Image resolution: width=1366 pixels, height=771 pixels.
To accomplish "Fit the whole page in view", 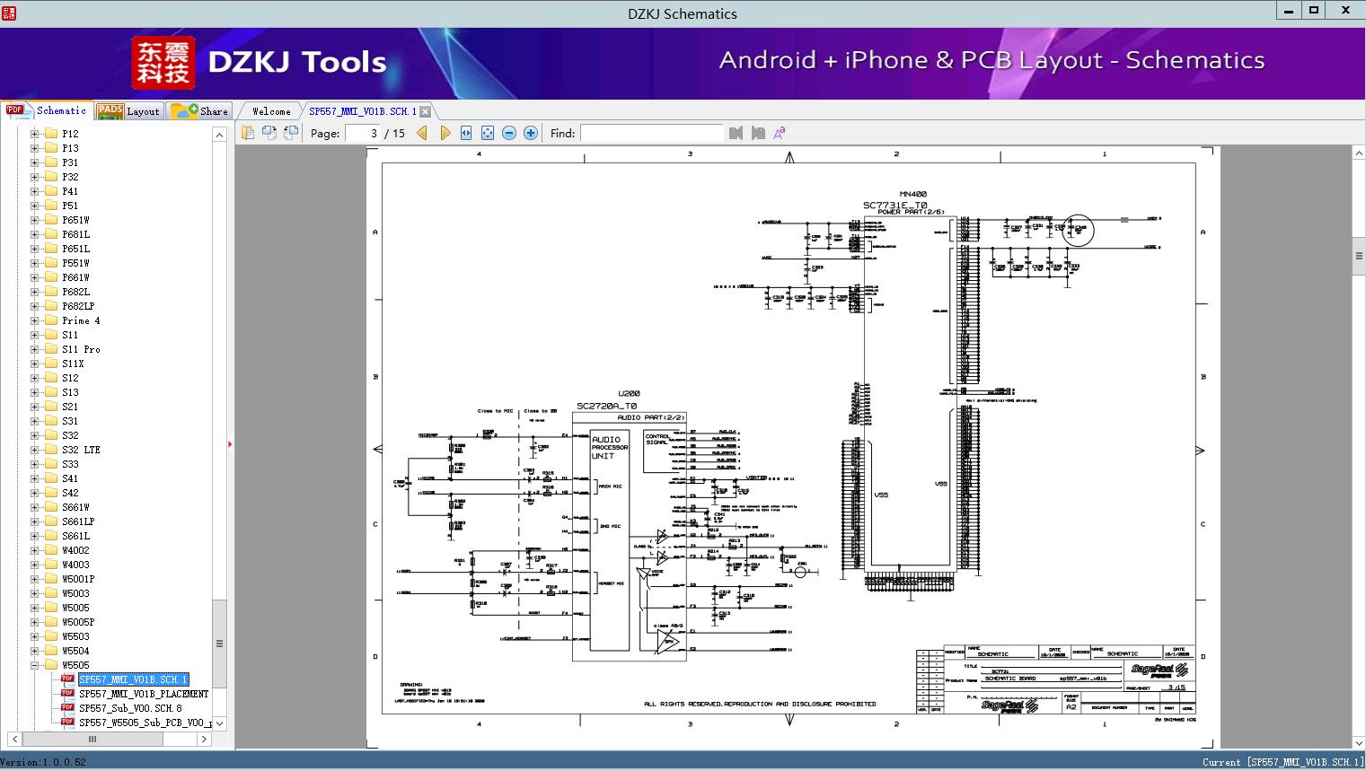I will (488, 133).
